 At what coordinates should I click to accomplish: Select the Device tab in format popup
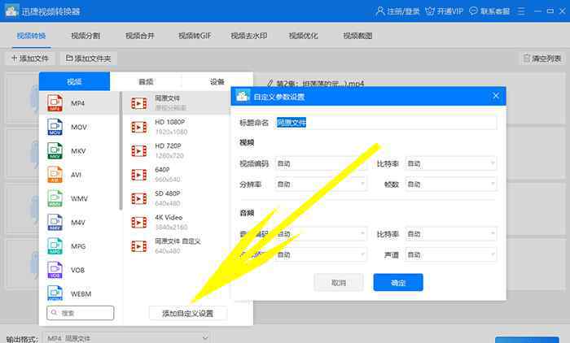click(x=217, y=81)
